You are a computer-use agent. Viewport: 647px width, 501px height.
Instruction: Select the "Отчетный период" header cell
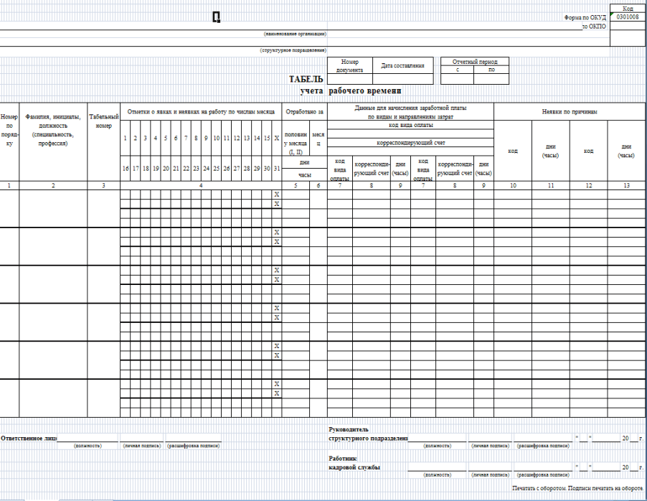click(475, 62)
